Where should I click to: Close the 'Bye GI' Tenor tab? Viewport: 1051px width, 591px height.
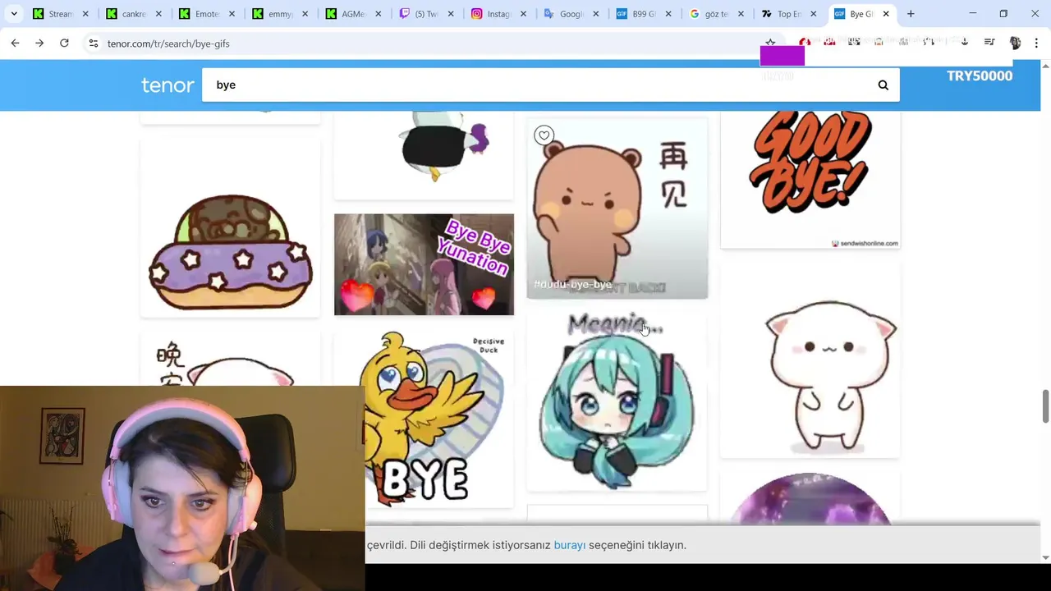point(886,14)
